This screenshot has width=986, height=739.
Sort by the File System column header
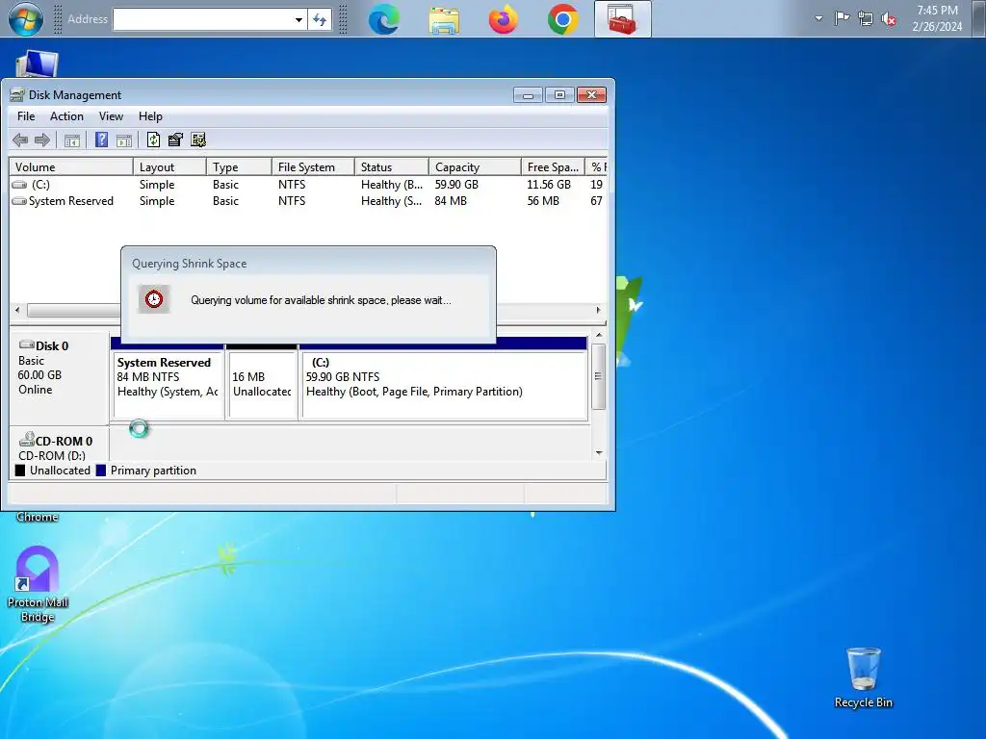[313, 167]
